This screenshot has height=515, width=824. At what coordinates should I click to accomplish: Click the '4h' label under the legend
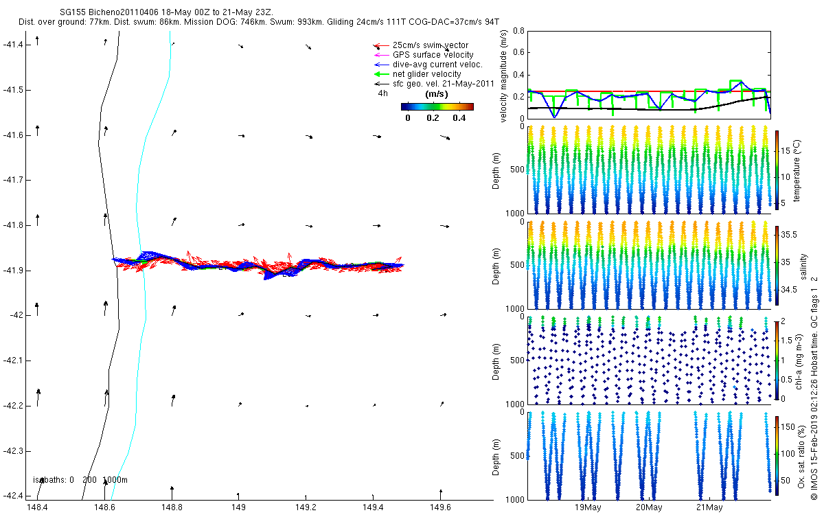coord(382,93)
